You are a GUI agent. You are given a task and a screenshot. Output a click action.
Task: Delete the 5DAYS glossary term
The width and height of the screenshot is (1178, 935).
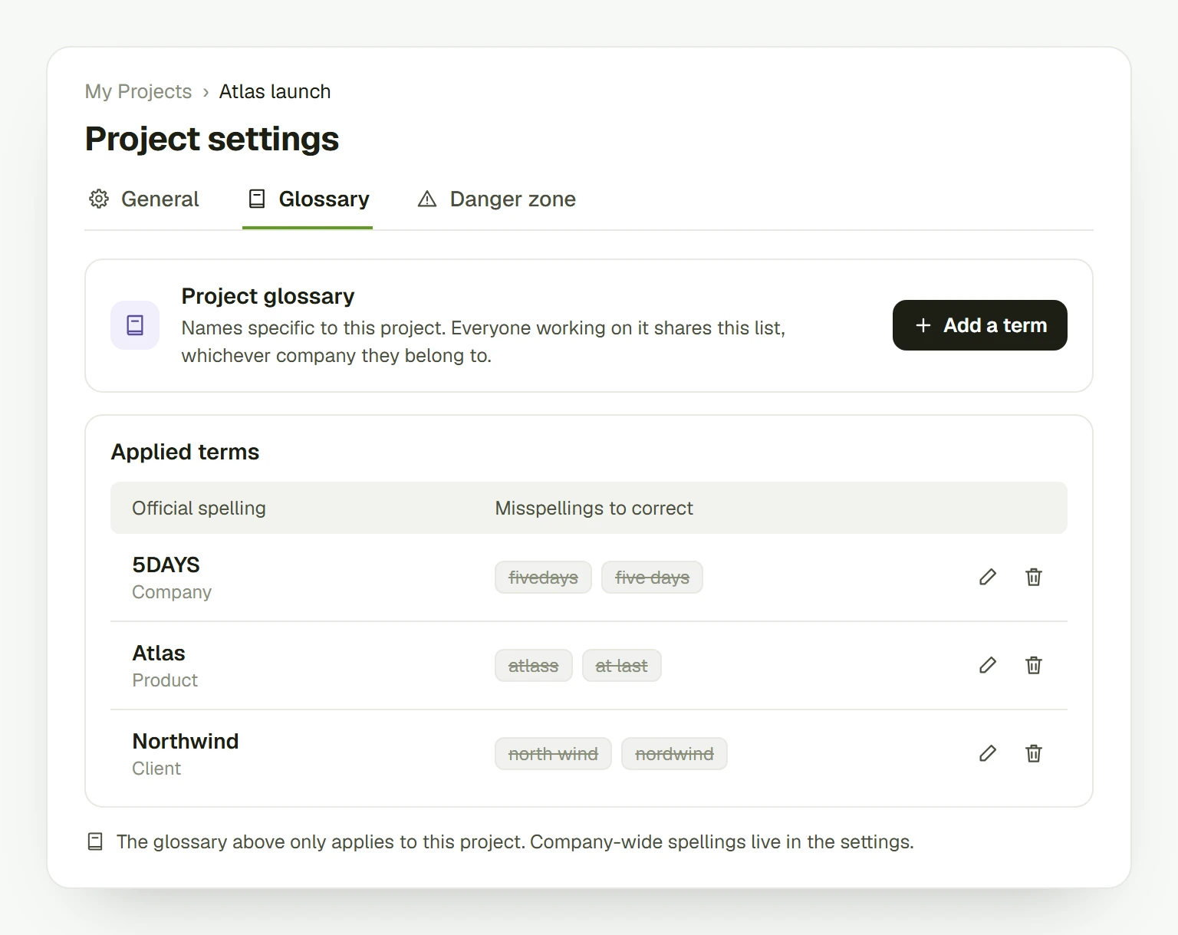pos(1034,577)
